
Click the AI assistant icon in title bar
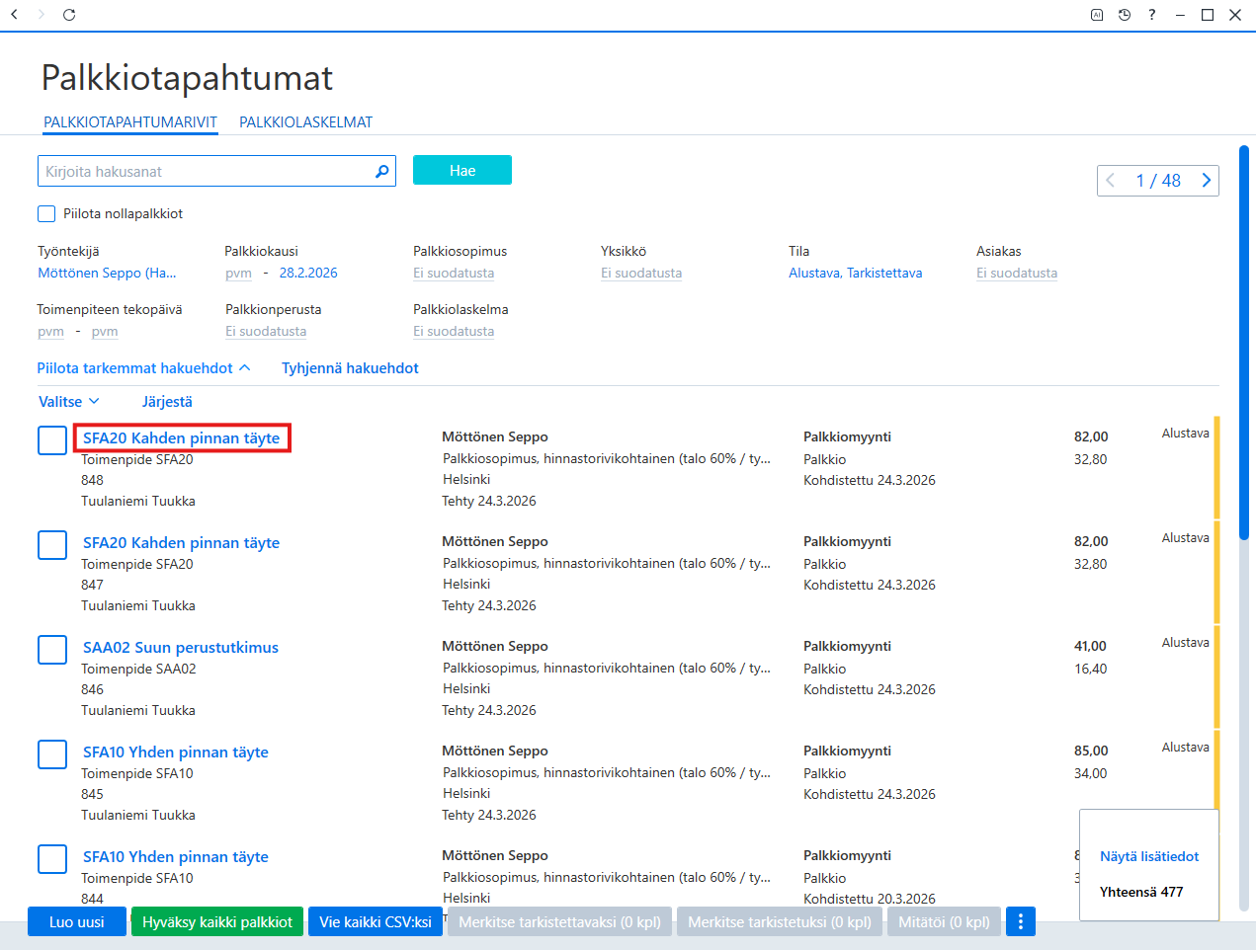1097,15
